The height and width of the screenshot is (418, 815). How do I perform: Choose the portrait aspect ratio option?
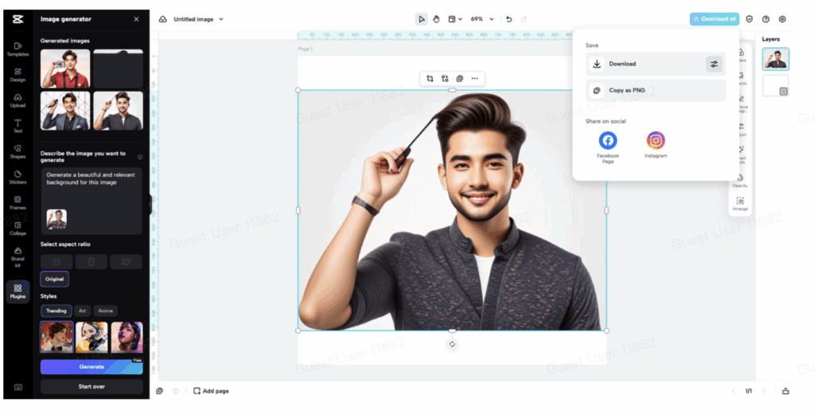click(92, 262)
